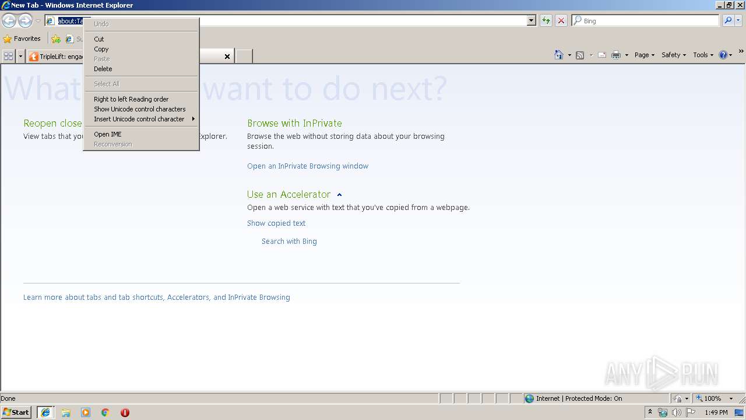Click the security lock icon in status bar
The height and width of the screenshot is (420, 746).
[x=678, y=398]
